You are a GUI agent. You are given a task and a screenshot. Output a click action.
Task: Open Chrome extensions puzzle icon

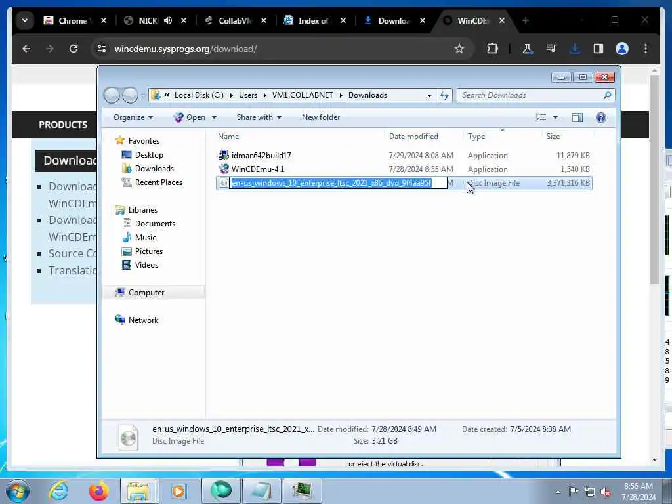(x=492, y=49)
